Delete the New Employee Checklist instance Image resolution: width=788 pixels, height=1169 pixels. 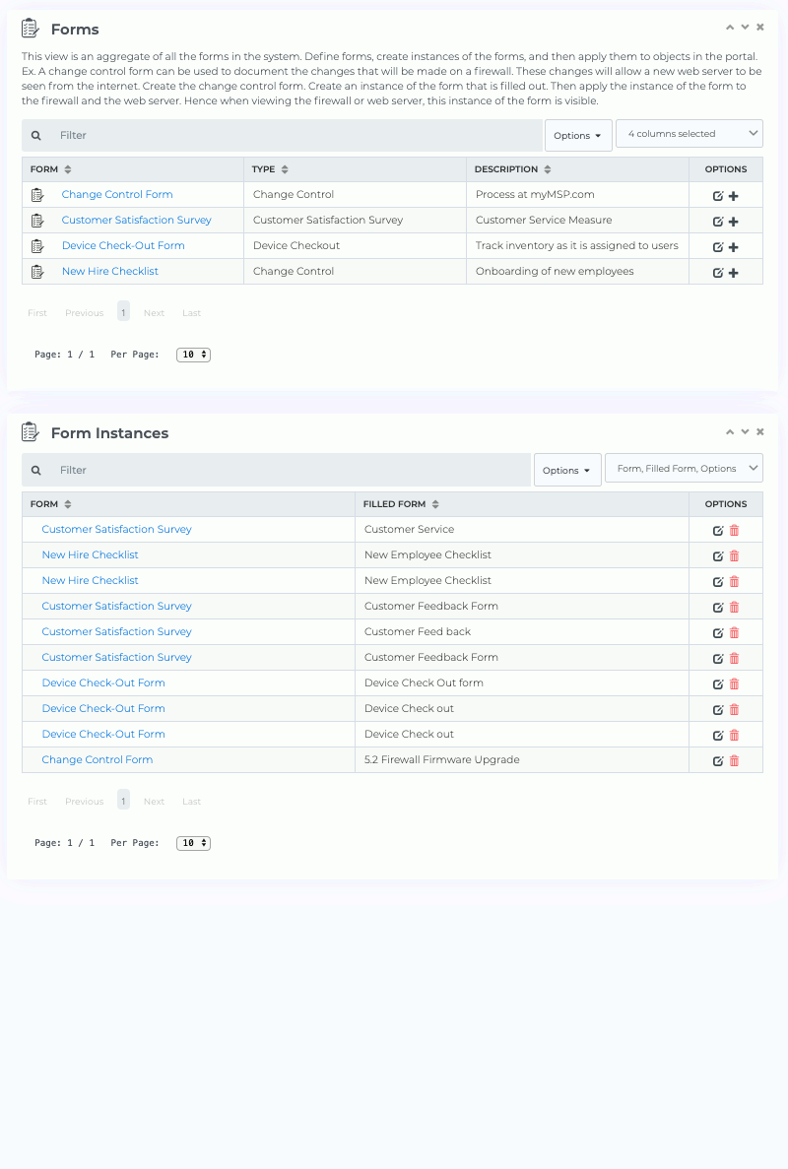coord(735,554)
